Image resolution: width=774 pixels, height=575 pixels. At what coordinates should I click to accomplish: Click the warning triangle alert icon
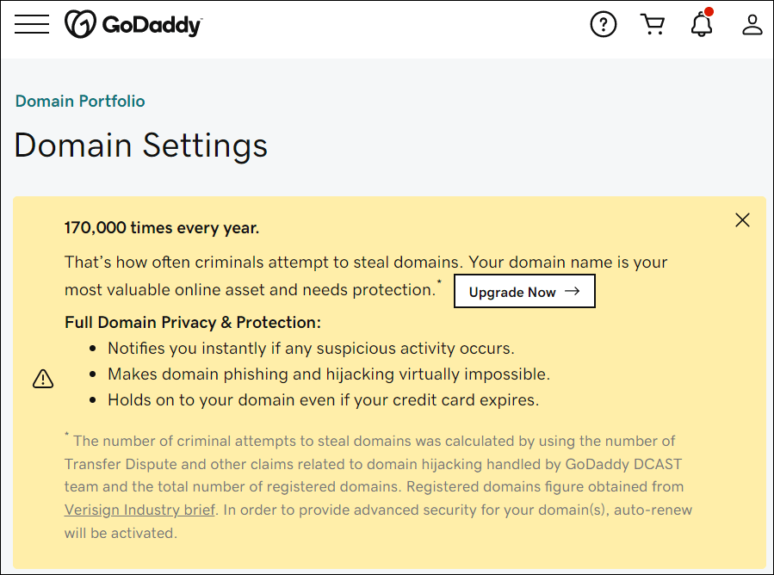coord(43,379)
